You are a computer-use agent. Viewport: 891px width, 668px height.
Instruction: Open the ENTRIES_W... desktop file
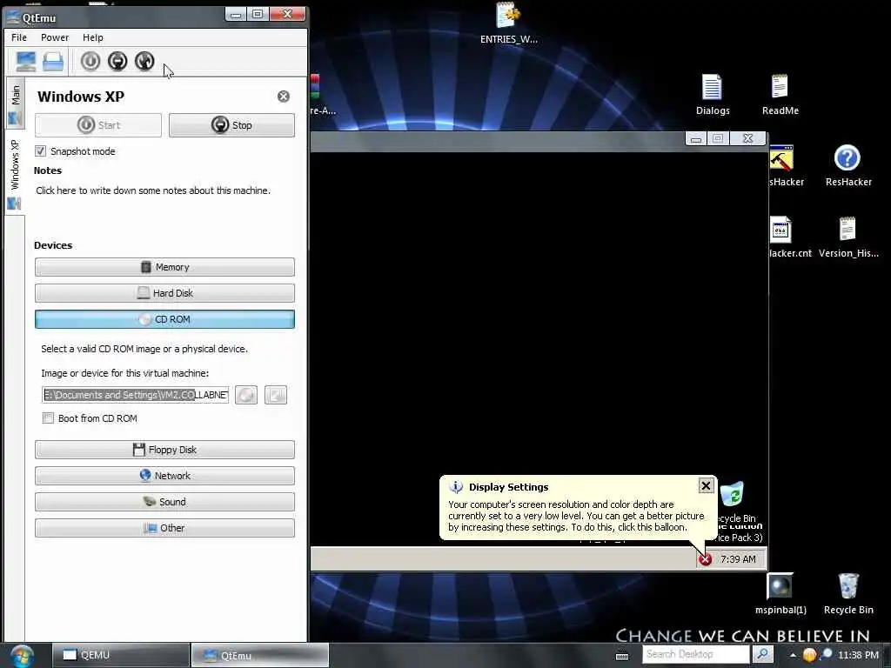[x=508, y=23]
